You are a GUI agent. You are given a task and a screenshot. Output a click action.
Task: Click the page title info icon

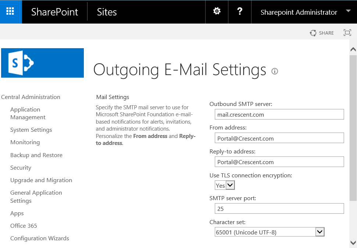[275, 71]
